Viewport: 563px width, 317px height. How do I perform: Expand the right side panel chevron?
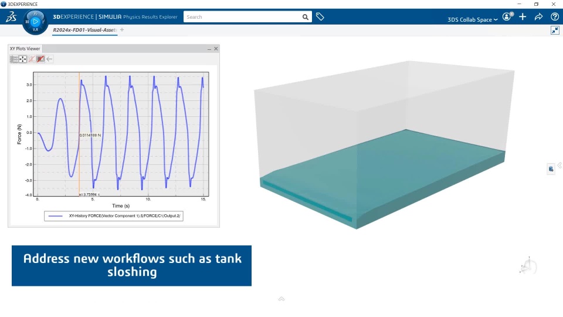tap(559, 166)
